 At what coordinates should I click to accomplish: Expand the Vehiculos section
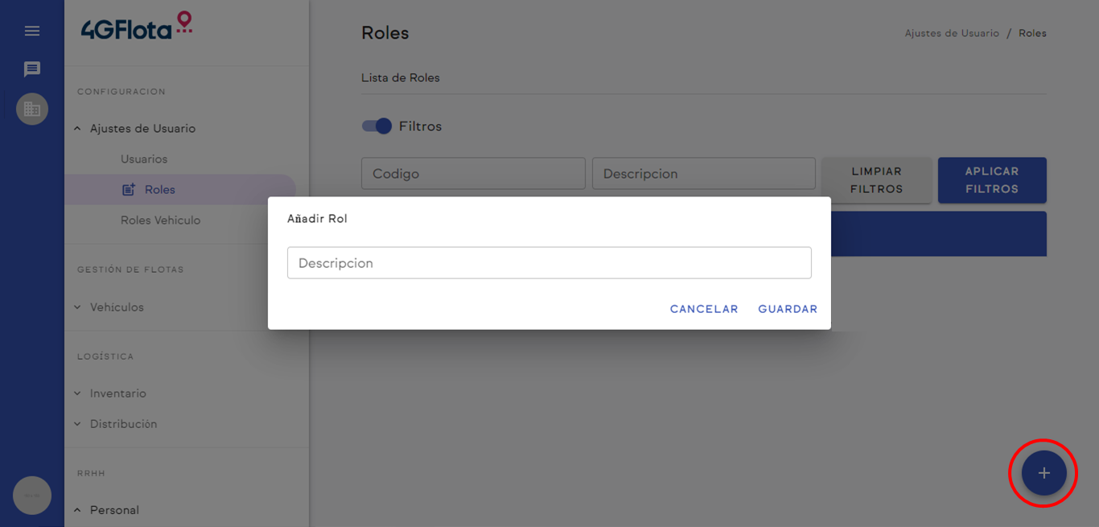[78, 307]
